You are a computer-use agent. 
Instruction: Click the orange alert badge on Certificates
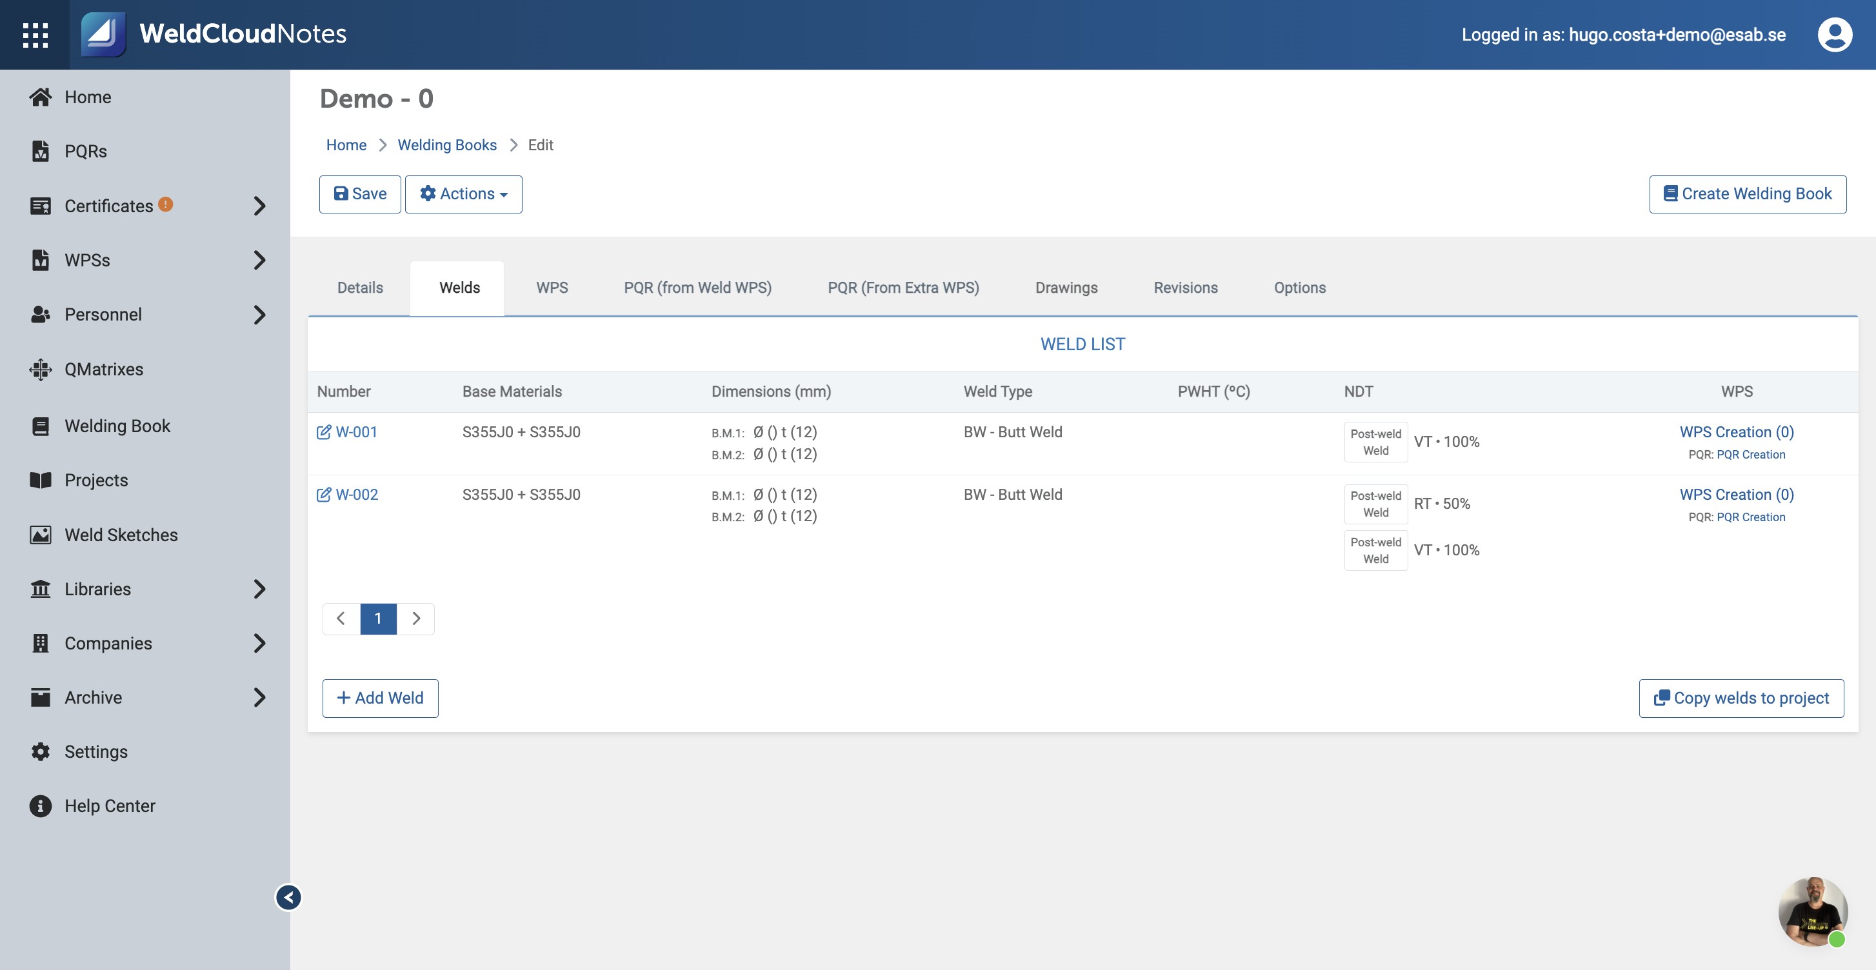pyautogui.click(x=165, y=204)
